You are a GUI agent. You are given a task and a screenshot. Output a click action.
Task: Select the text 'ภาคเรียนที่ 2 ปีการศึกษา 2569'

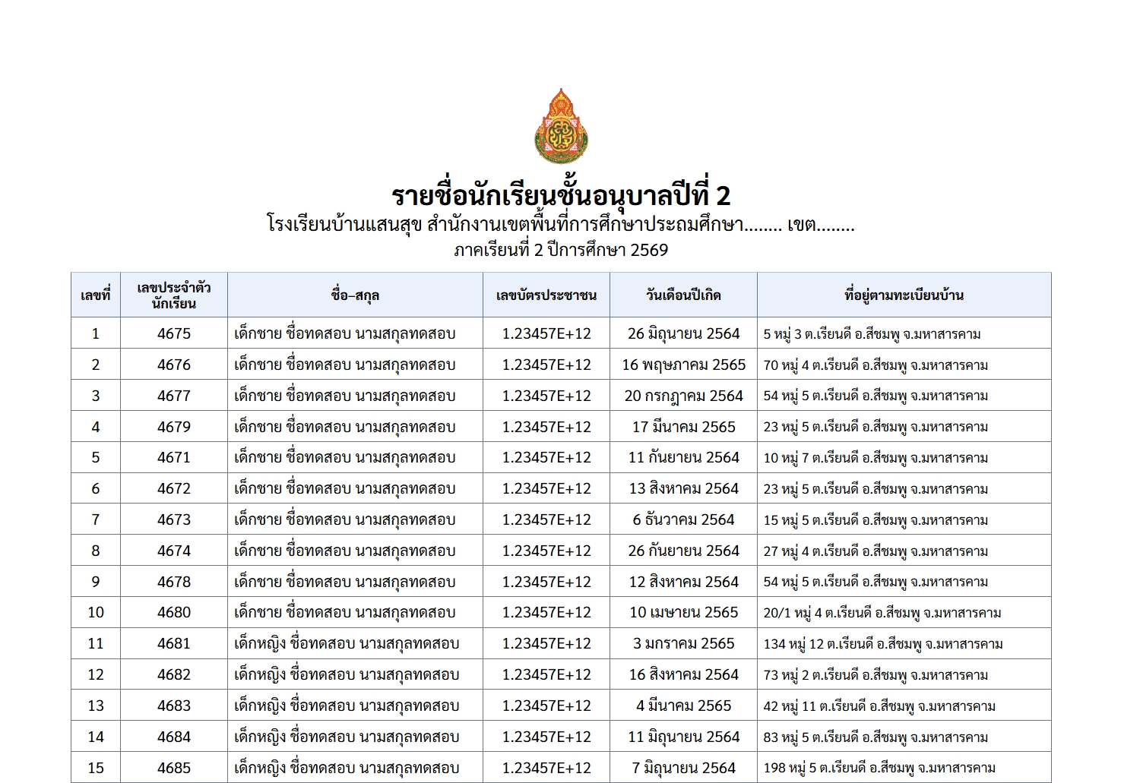(x=561, y=250)
